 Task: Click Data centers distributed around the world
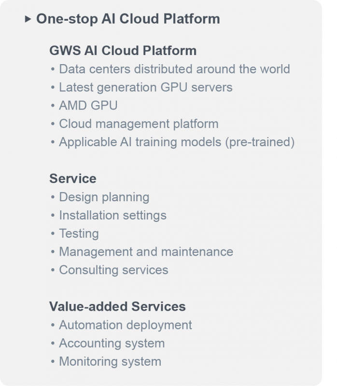click(x=174, y=69)
